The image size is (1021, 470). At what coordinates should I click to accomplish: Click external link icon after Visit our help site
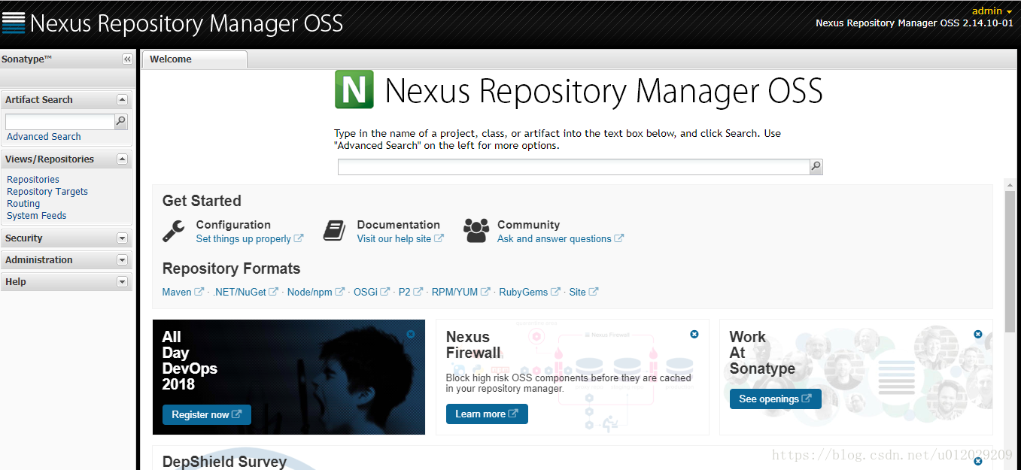(x=439, y=238)
